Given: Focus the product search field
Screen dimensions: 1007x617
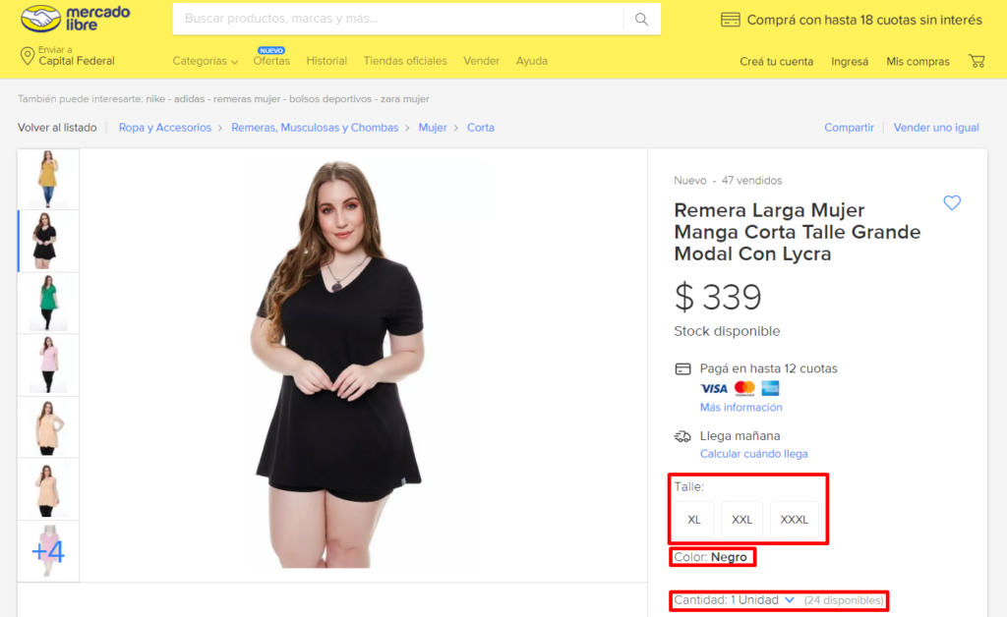Looking at the screenshot, I should click(x=398, y=20).
